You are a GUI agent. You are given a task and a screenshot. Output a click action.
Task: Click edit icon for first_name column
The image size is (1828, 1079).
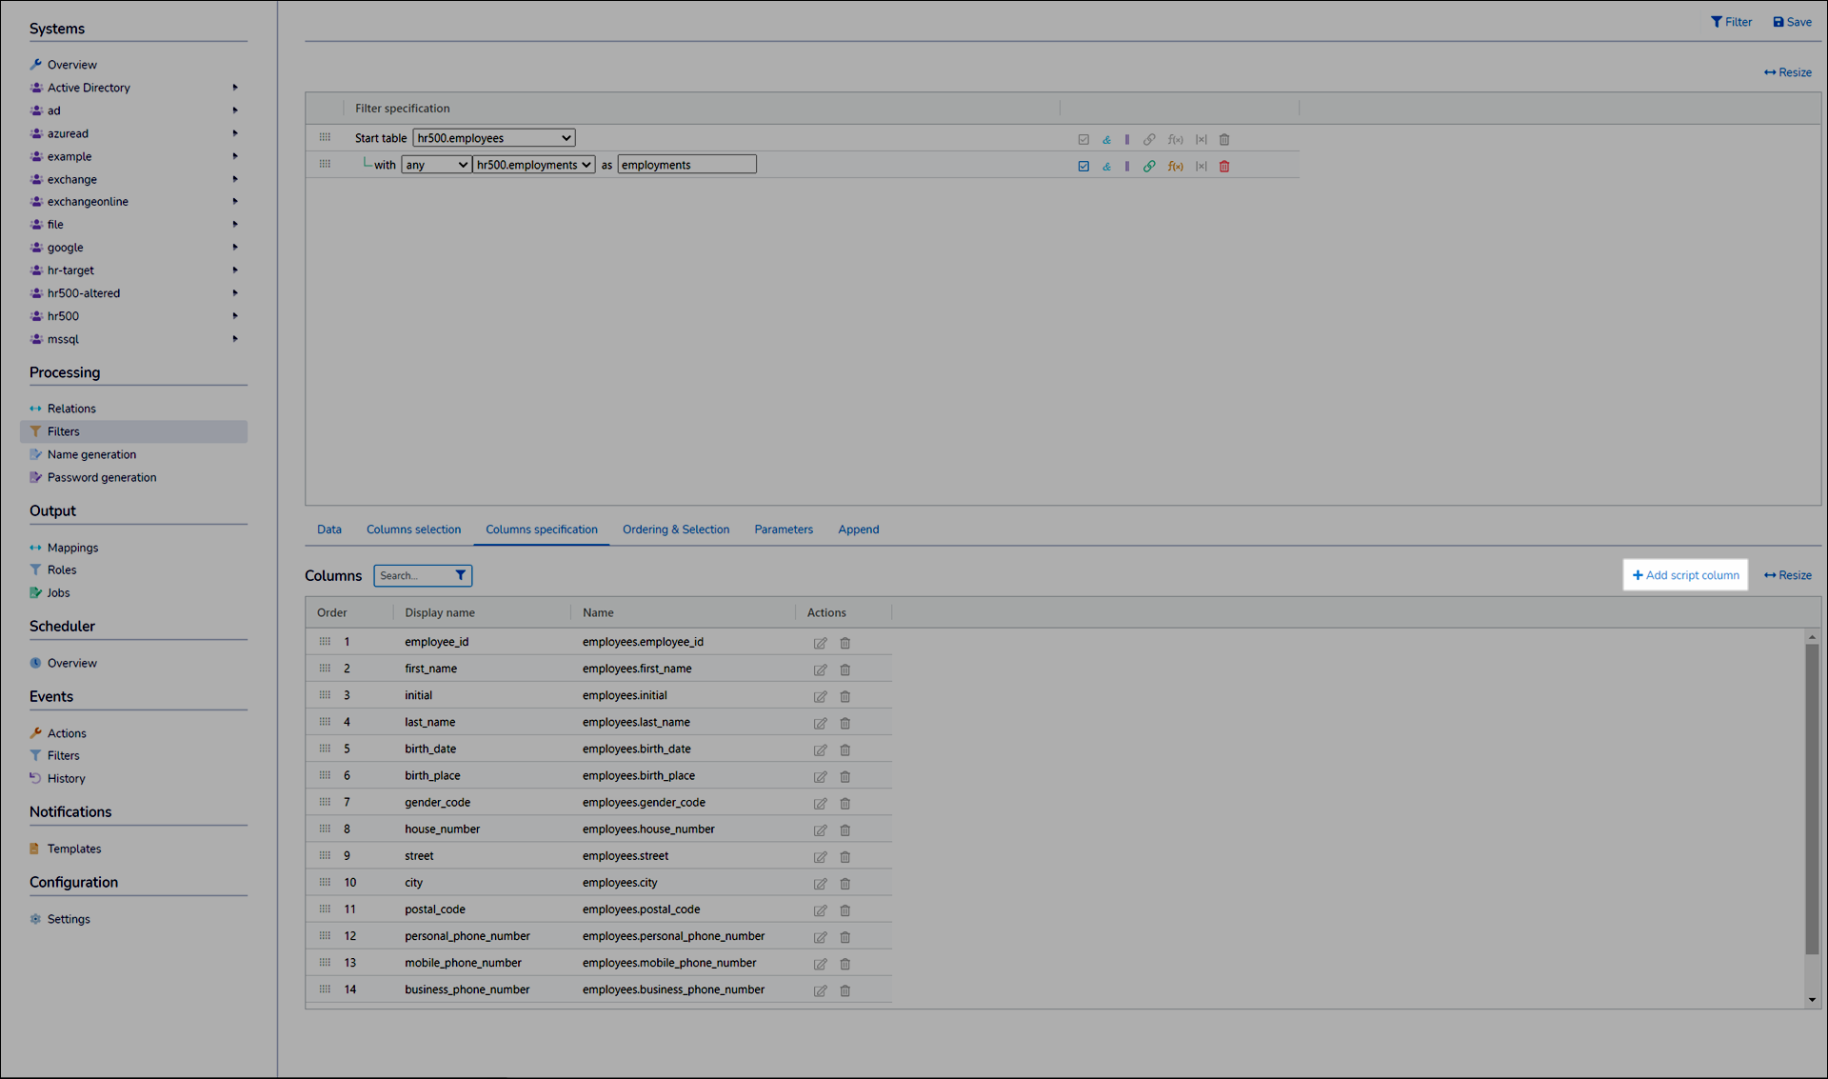coord(820,669)
